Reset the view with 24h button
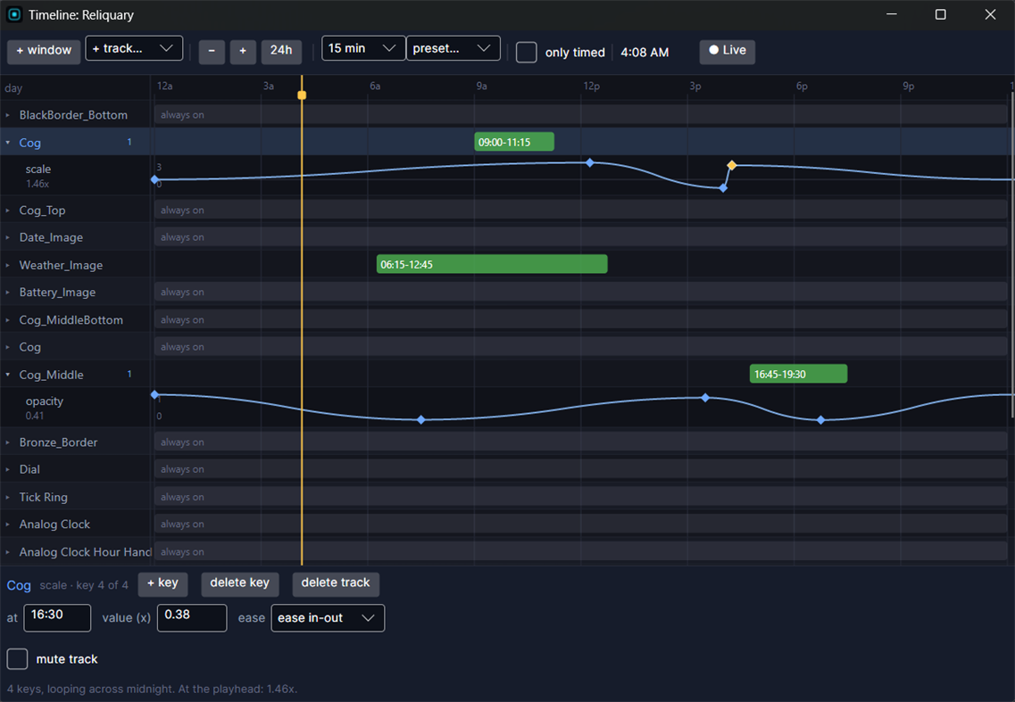Viewport: 1015px width, 702px height. coord(281,51)
